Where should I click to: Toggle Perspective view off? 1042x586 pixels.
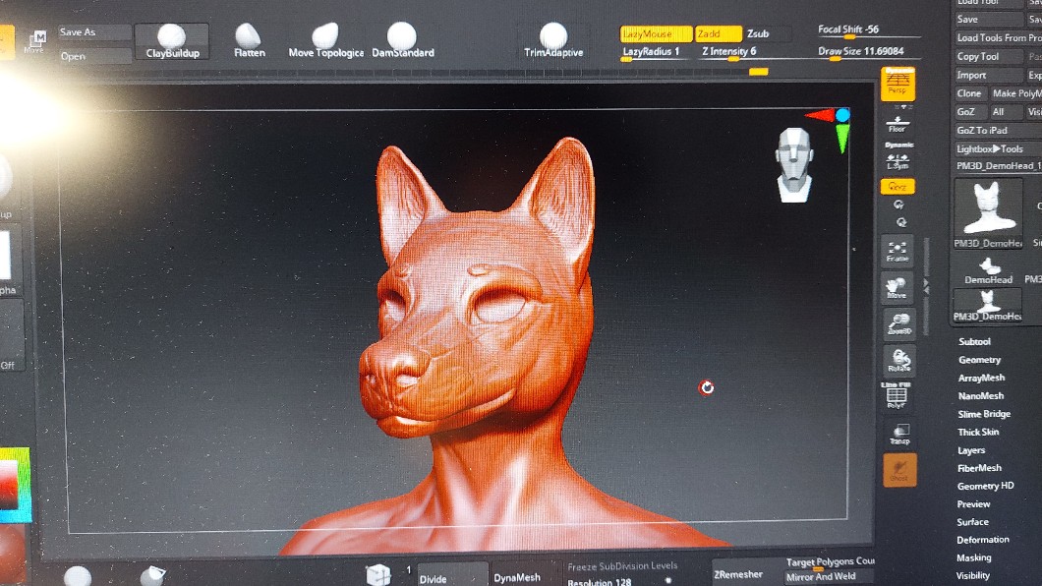click(x=897, y=84)
